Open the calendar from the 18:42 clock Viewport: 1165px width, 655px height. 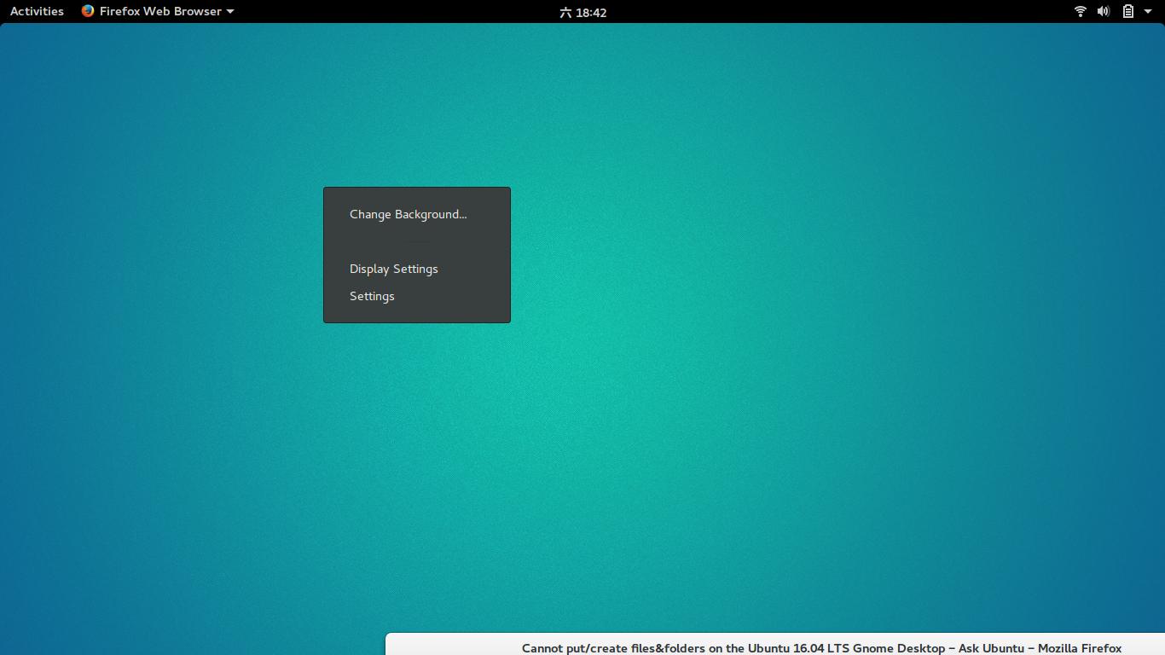click(x=590, y=12)
